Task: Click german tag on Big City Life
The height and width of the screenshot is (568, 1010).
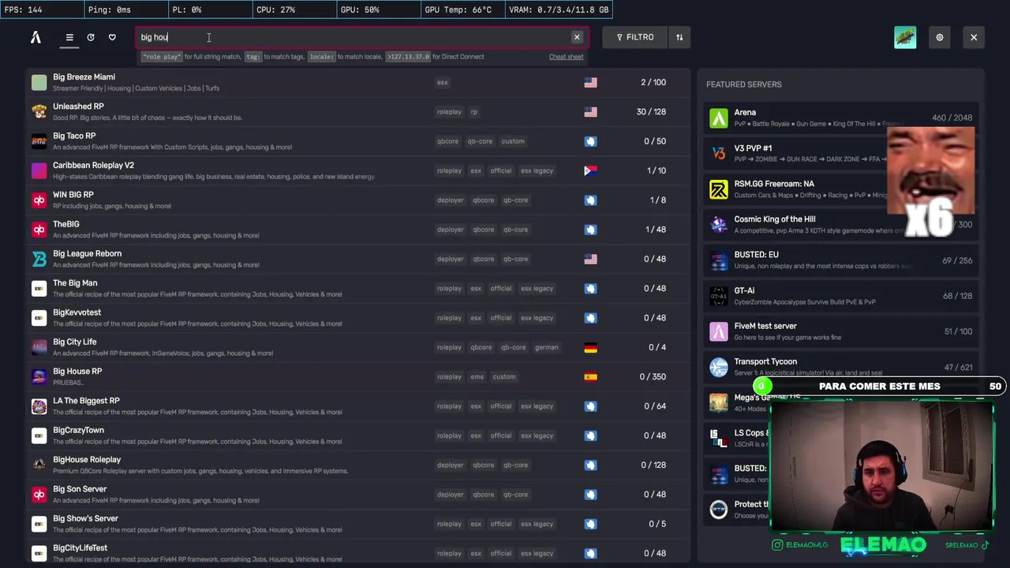Action: click(x=546, y=347)
